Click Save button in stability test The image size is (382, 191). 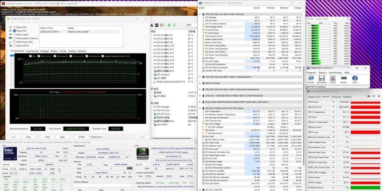(63, 137)
